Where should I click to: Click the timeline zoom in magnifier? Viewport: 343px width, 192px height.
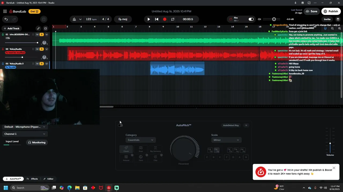tap(340, 29)
